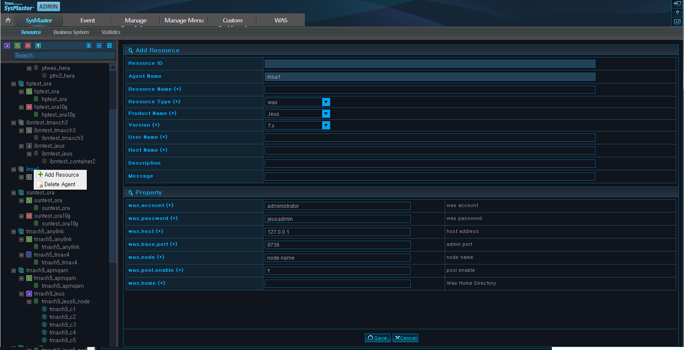Open the Manage Menu tab

(184, 20)
